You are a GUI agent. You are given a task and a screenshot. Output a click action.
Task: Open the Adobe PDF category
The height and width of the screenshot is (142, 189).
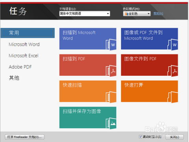(20, 67)
